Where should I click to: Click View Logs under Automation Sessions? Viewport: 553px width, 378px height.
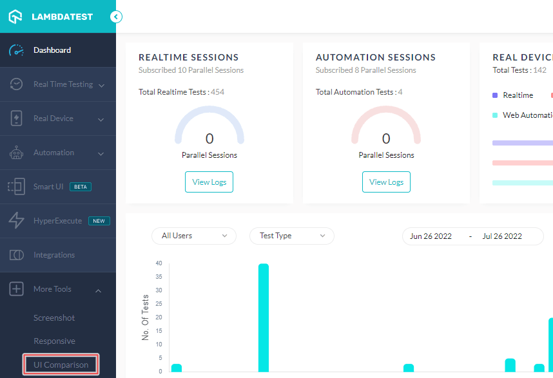point(386,182)
